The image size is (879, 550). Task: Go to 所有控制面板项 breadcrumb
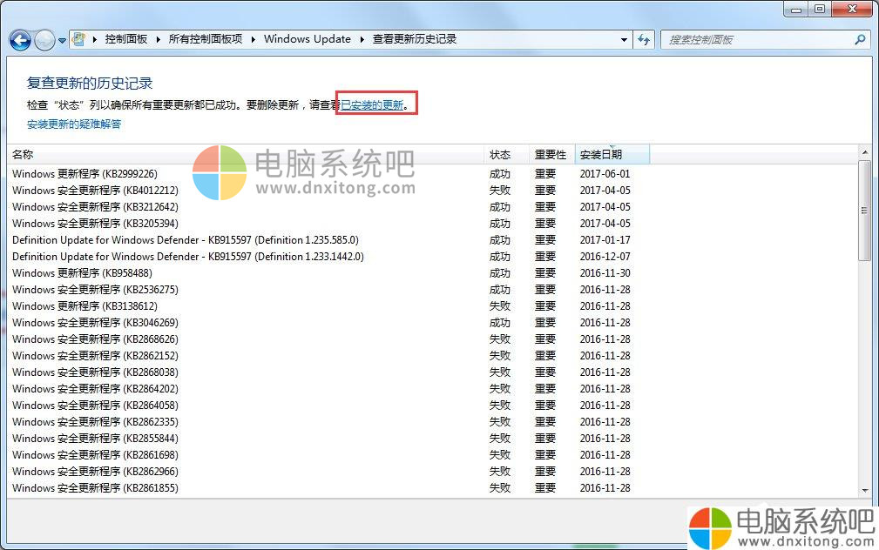[x=206, y=39]
